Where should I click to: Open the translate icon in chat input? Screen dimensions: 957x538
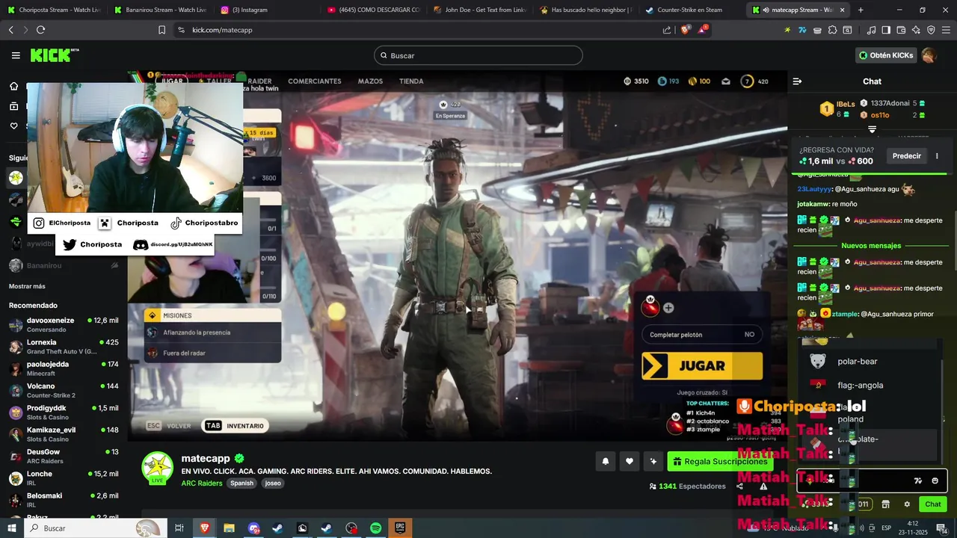coord(918,480)
